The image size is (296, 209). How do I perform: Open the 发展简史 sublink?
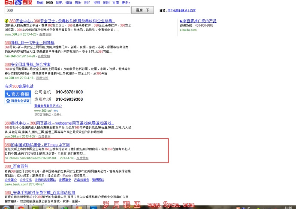[x=65, y=180]
